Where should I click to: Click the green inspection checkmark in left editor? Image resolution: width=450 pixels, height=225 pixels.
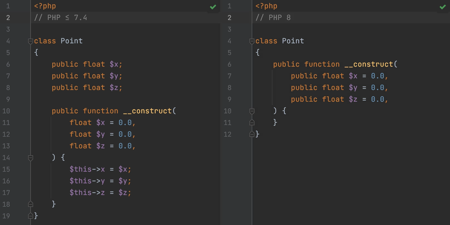[x=213, y=7]
